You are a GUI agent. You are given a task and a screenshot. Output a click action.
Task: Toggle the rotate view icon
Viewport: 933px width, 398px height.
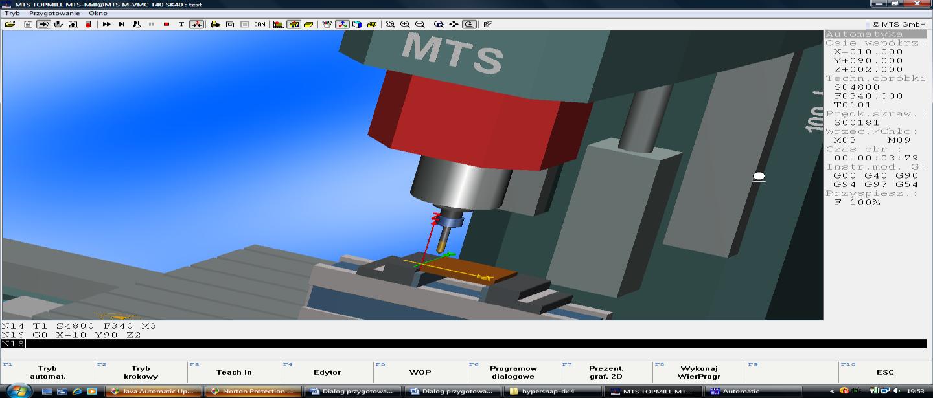point(470,24)
